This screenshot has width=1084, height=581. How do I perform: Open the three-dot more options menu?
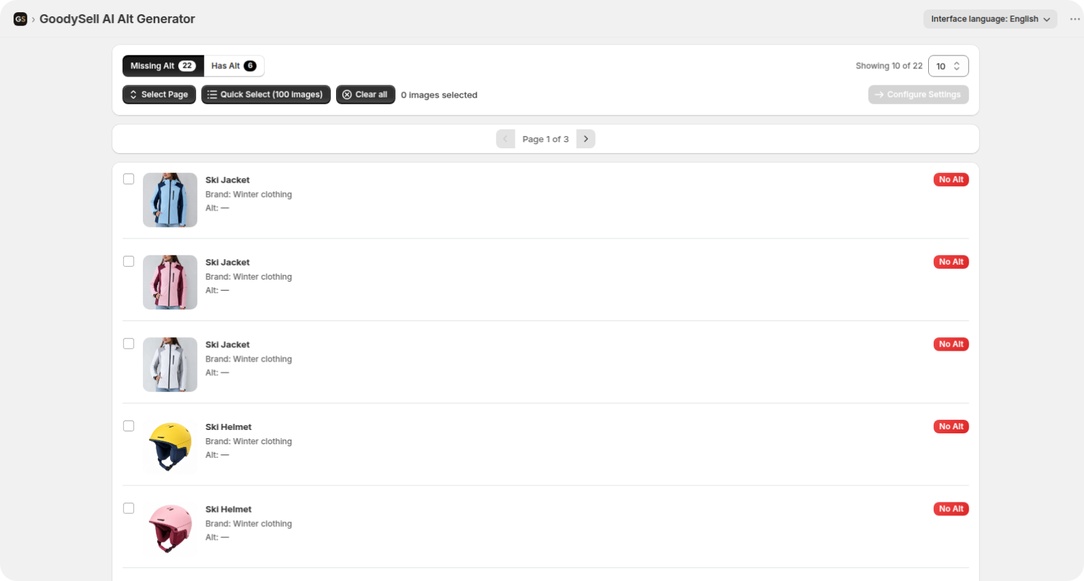(x=1075, y=19)
